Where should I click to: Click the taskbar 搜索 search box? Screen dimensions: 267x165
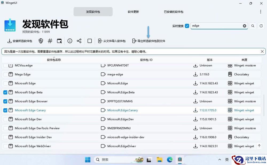(119, 160)
